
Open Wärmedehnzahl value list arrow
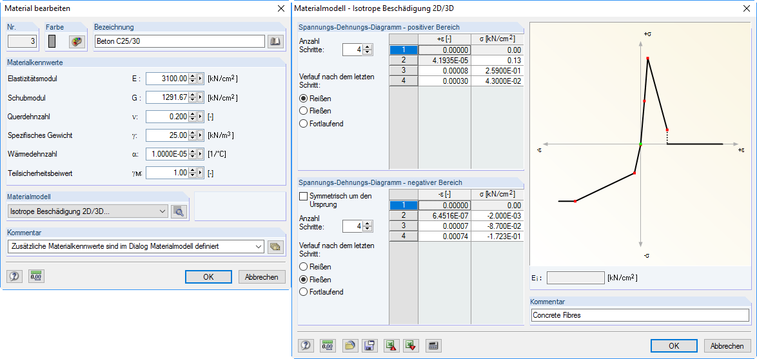tap(201, 154)
